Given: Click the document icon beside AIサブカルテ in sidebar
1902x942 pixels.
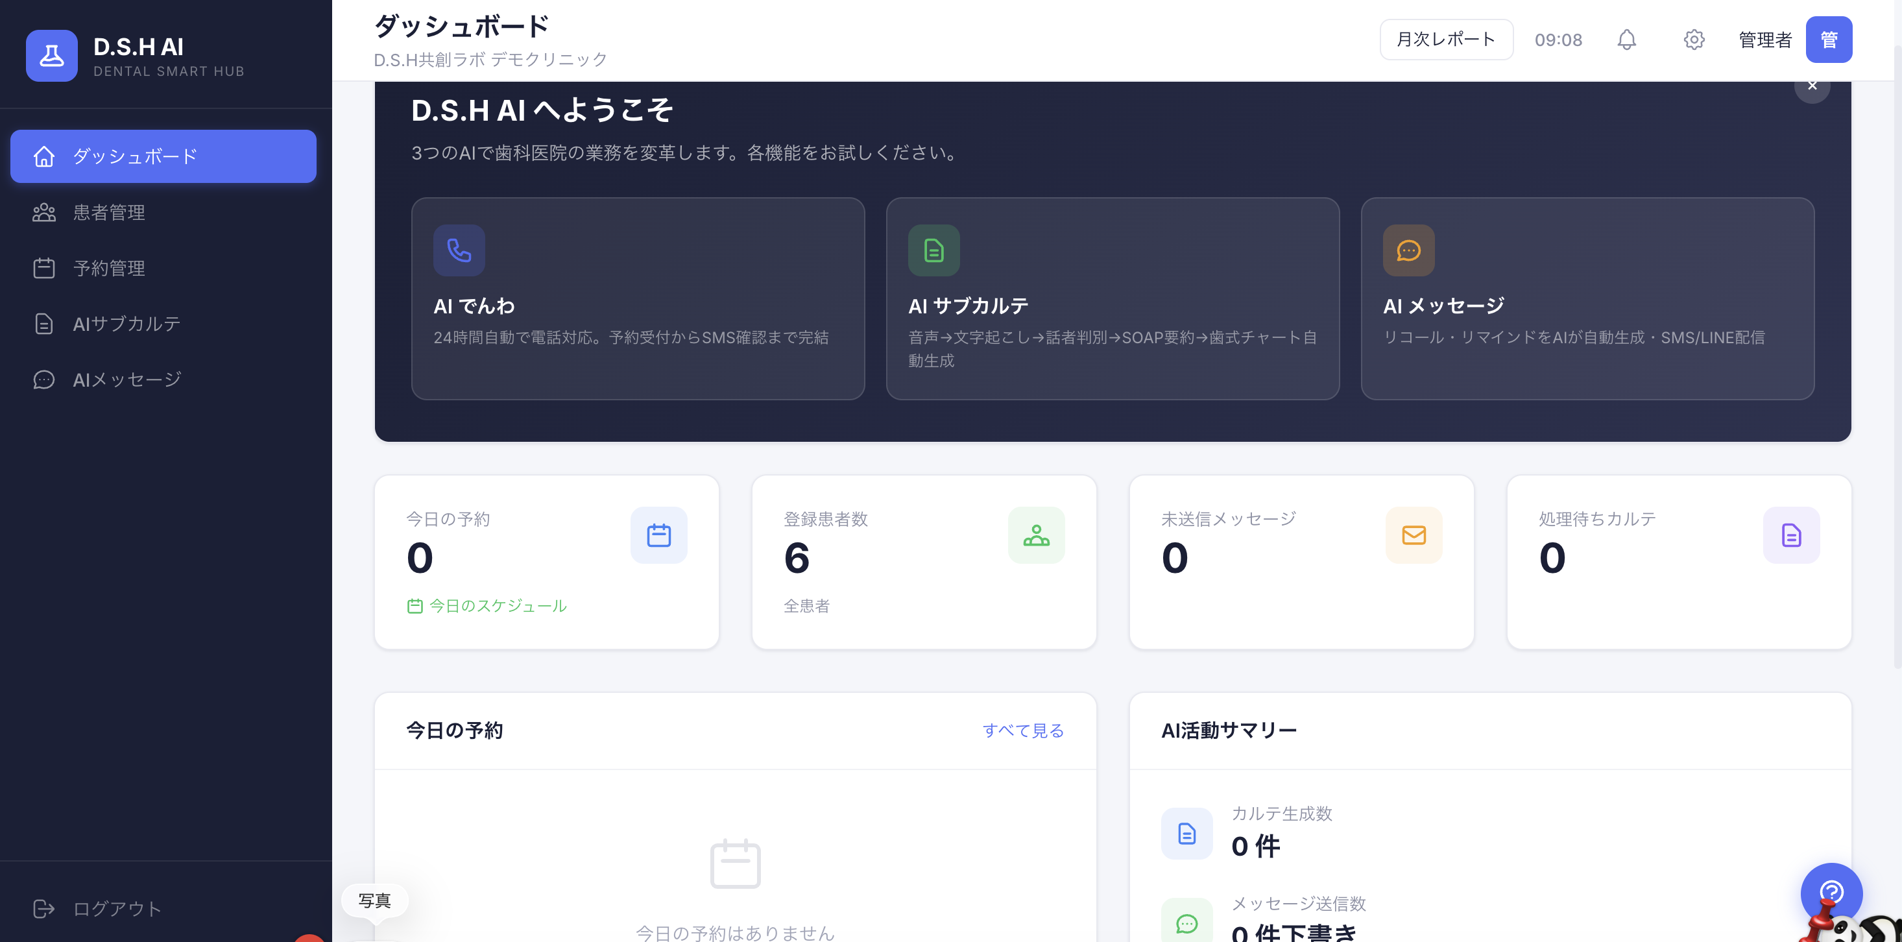Looking at the screenshot, I should 44,323.
